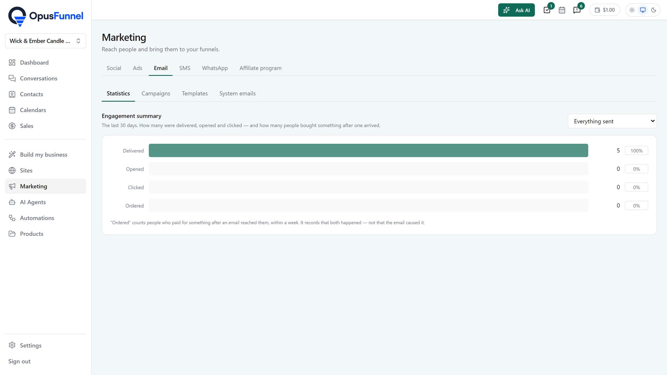Open tasks checklist icon with badge 1
Image resolution: width=667 pixels, height=375 pixels.
point(547,10)
